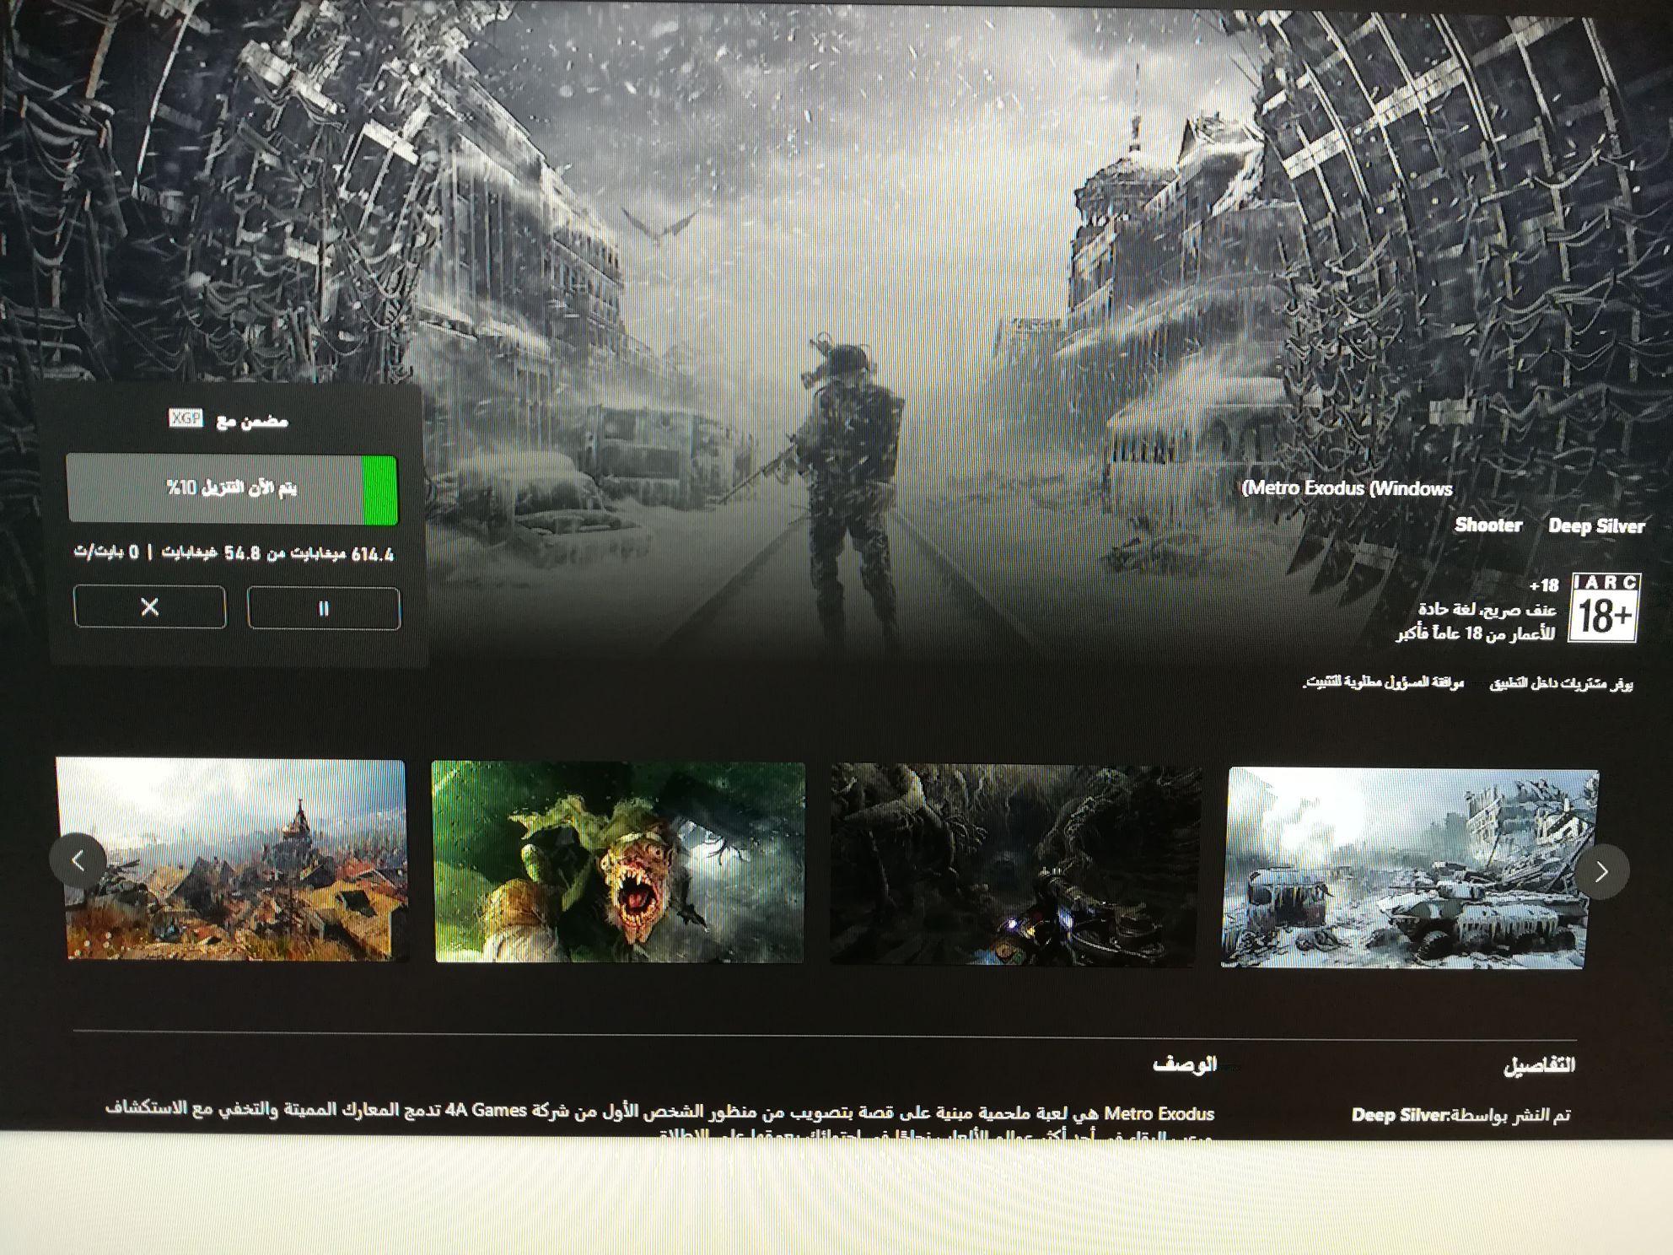
Task: Open the Deep Silver publisher link under the title
Action: [1595, 526]
